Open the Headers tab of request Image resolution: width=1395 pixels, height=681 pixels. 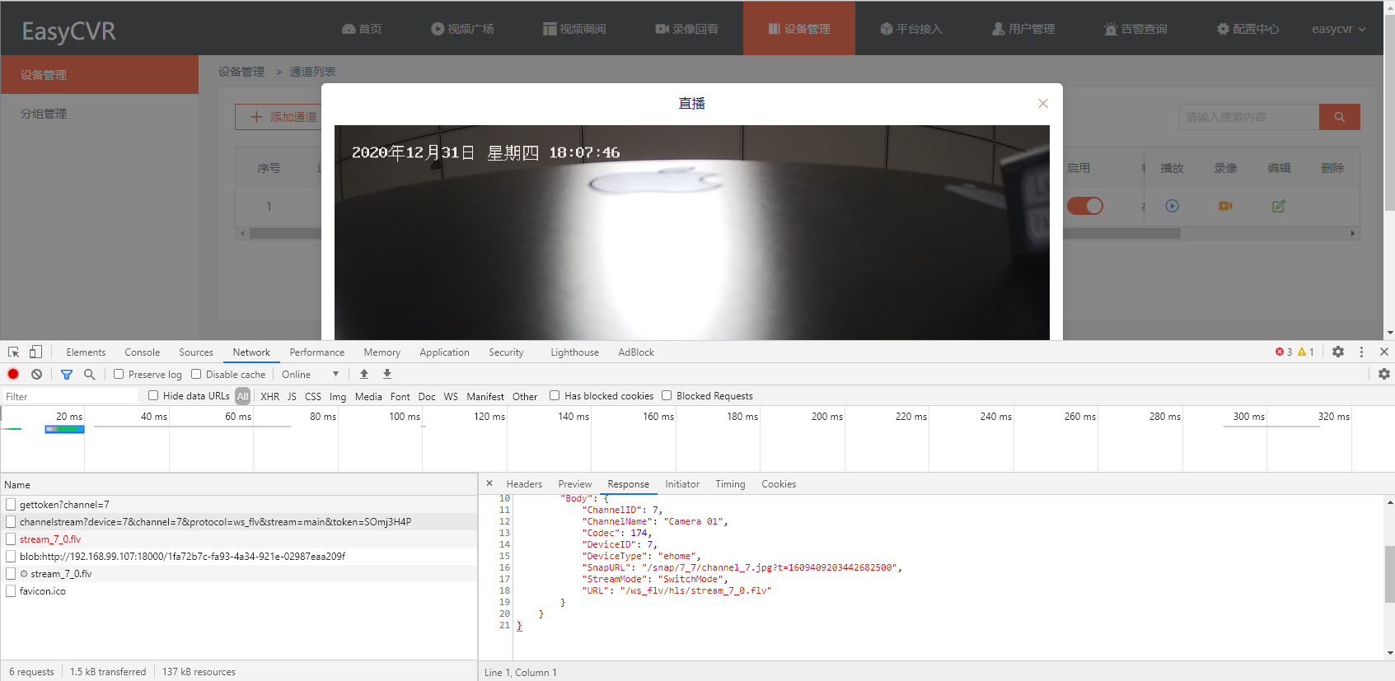pyautogui.click(x=524, y=484)
